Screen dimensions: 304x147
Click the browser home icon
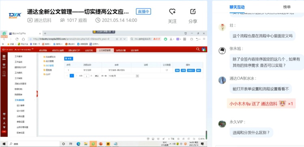point(23,39)
